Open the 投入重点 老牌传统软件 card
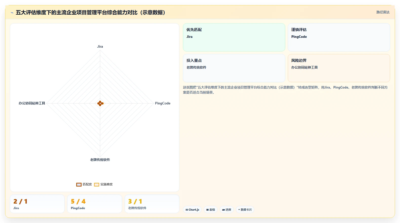 234,68
